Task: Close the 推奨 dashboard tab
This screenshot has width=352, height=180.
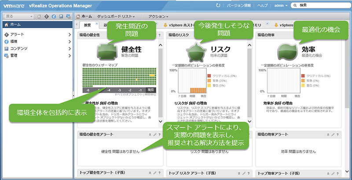Action: tap(97, 23)
